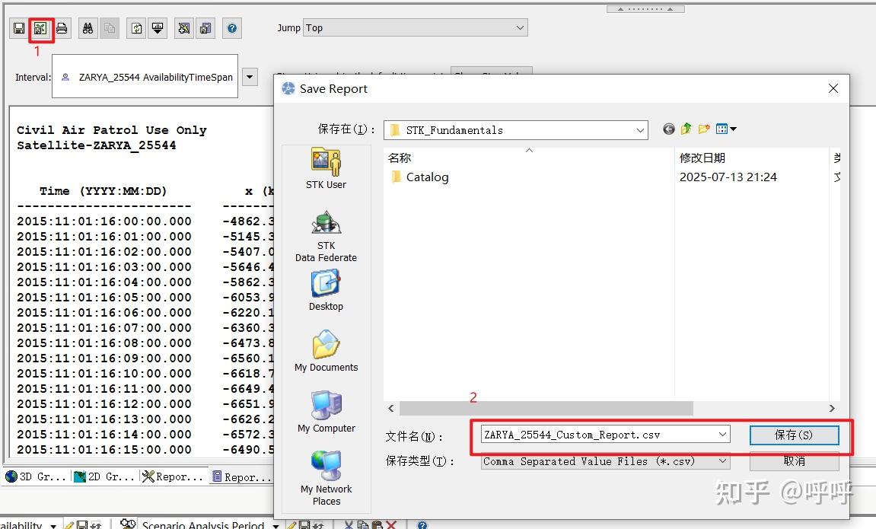Open the report Units icon with funnel arrow
This screenshot has height=529, width=876.
tap(157, 27)
